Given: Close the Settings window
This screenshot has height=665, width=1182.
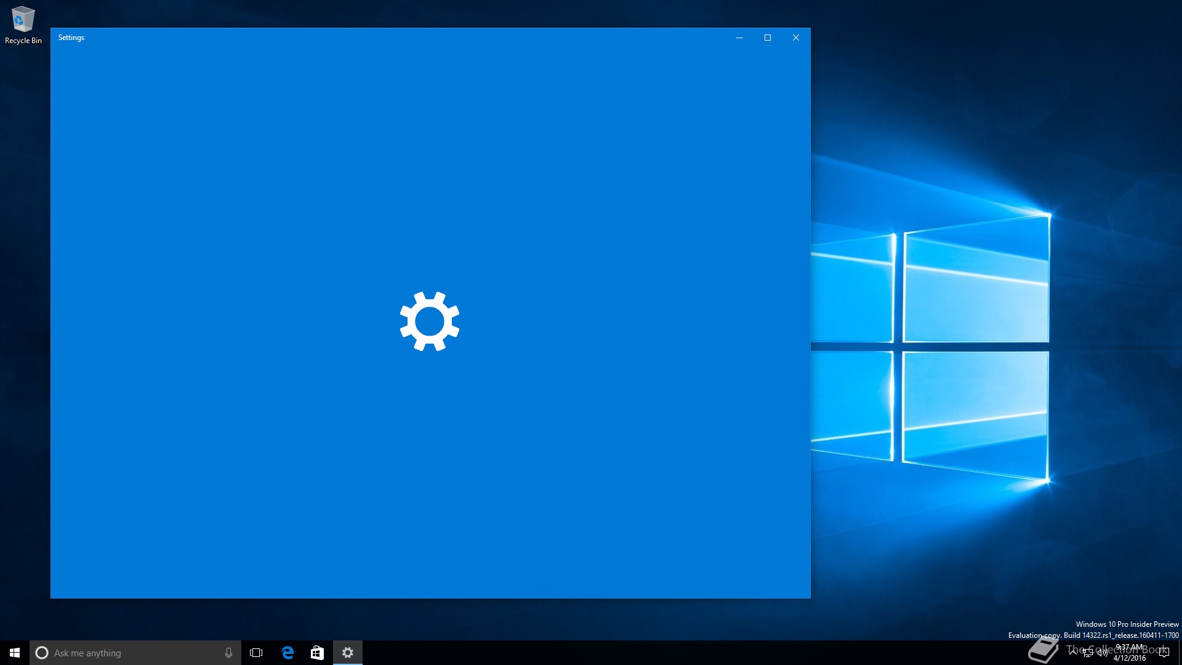Looking at the screenshot, I should pos(796,38).
